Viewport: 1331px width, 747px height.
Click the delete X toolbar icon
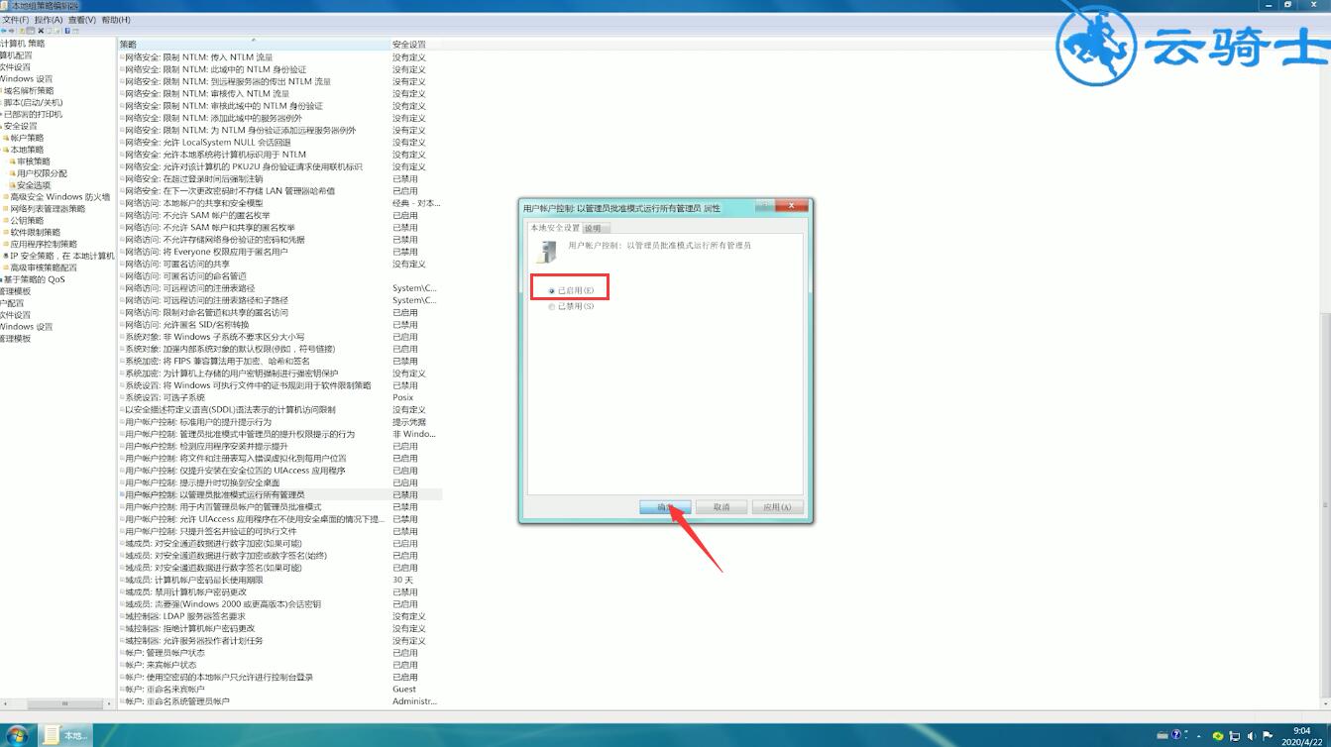(41, 31)
